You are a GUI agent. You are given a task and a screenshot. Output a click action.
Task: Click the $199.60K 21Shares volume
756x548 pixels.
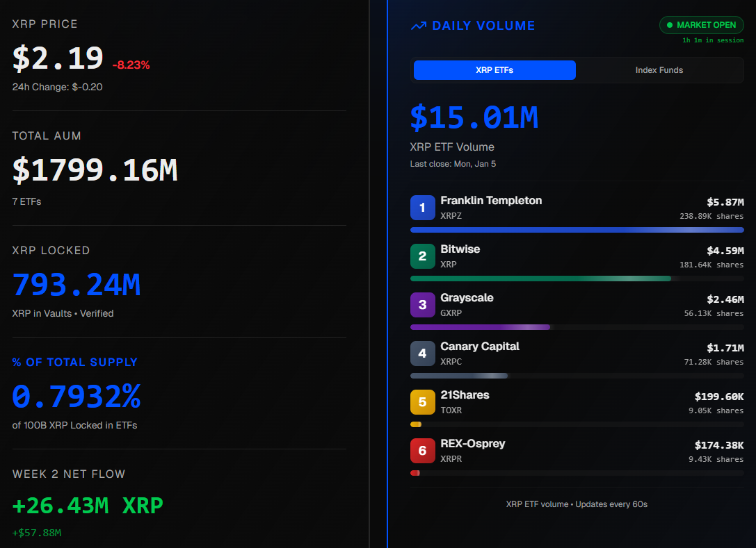point(719,397)
